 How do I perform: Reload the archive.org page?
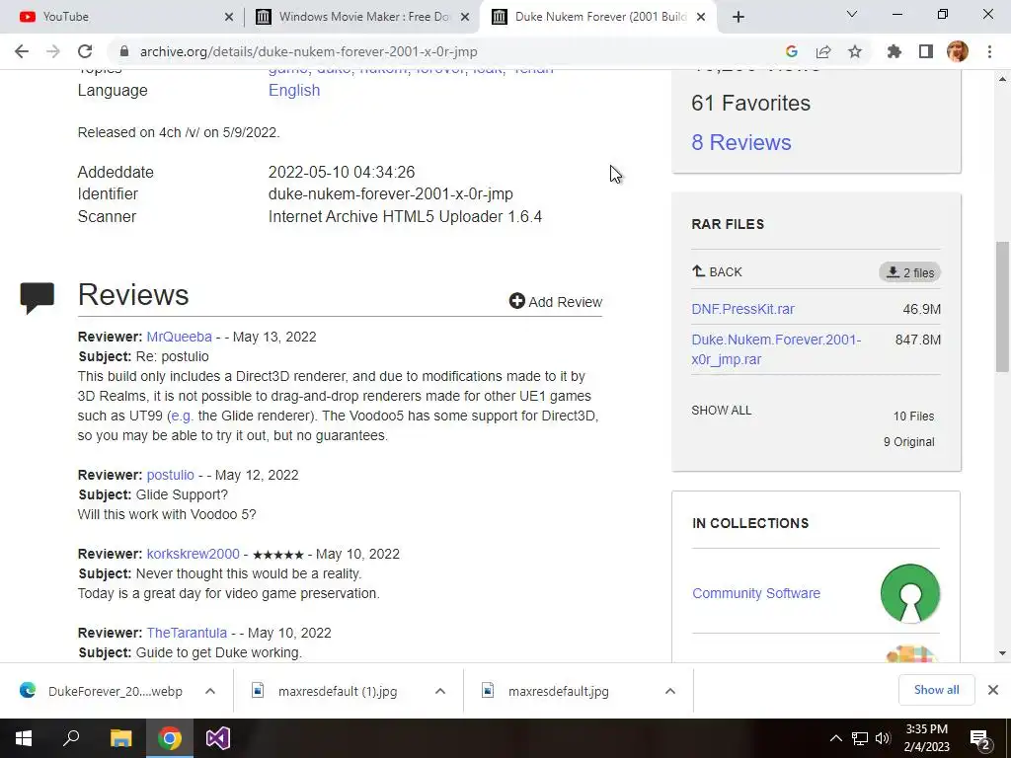[85, 51]
